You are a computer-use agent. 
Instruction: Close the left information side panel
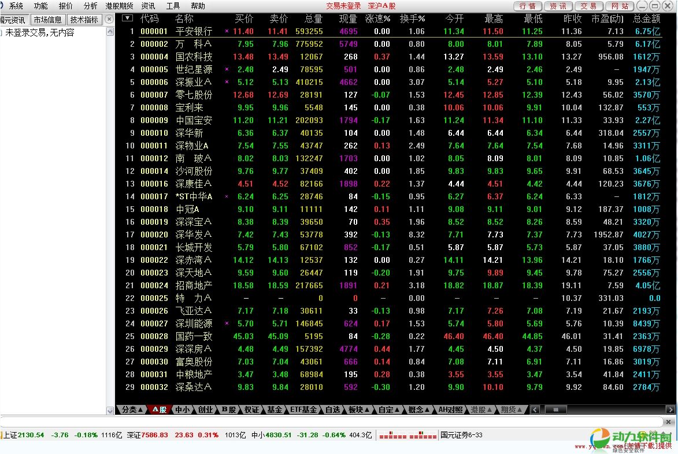click(x=109, y=20)
